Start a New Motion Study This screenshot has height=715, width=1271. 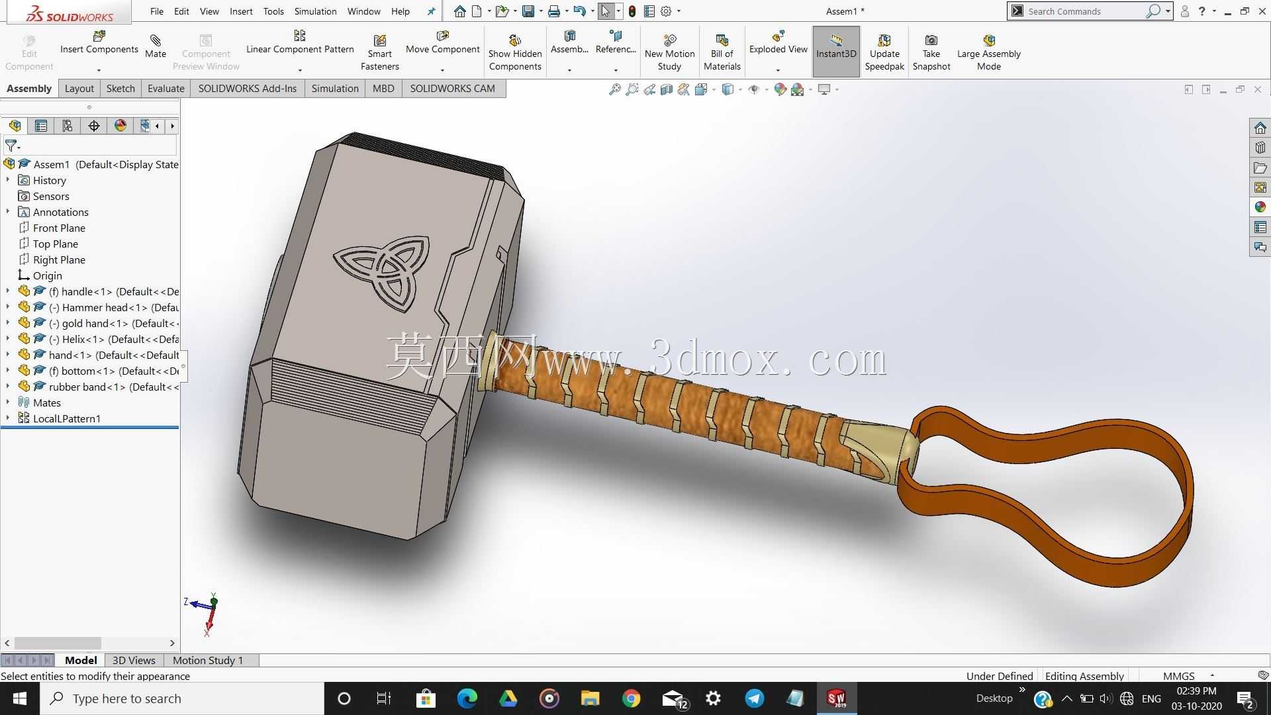[x=669, y=52]
